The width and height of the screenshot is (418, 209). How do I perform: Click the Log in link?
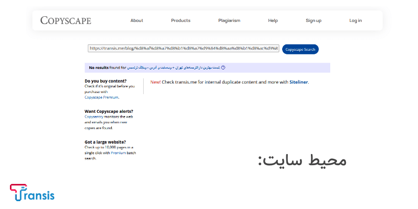[355, 20]
